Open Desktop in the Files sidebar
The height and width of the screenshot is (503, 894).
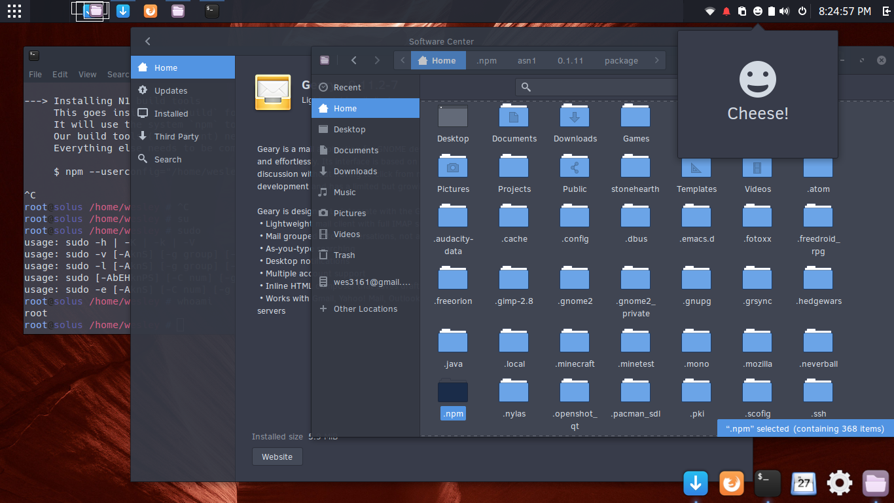(365, 129)
